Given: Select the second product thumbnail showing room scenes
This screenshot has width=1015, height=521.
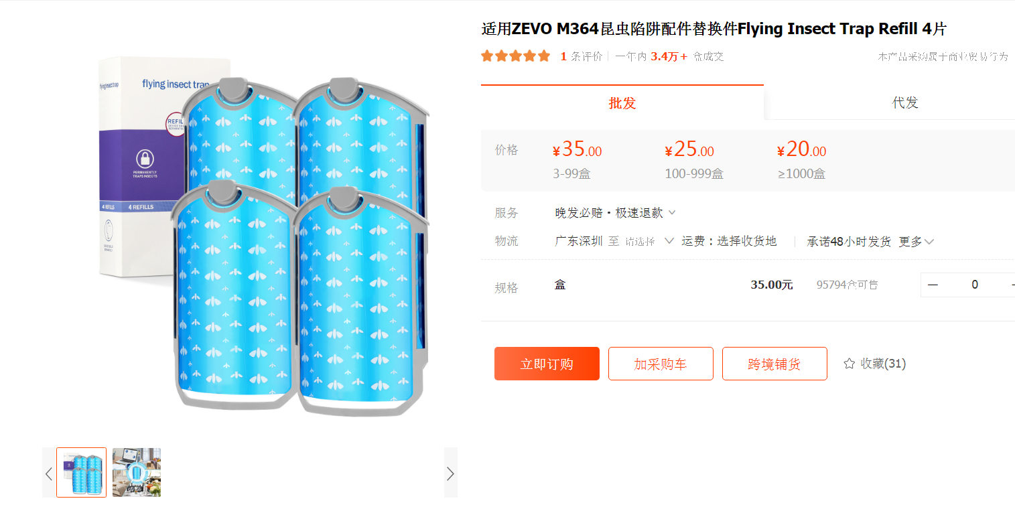Looking at the screenshot, I should [137, 472].
